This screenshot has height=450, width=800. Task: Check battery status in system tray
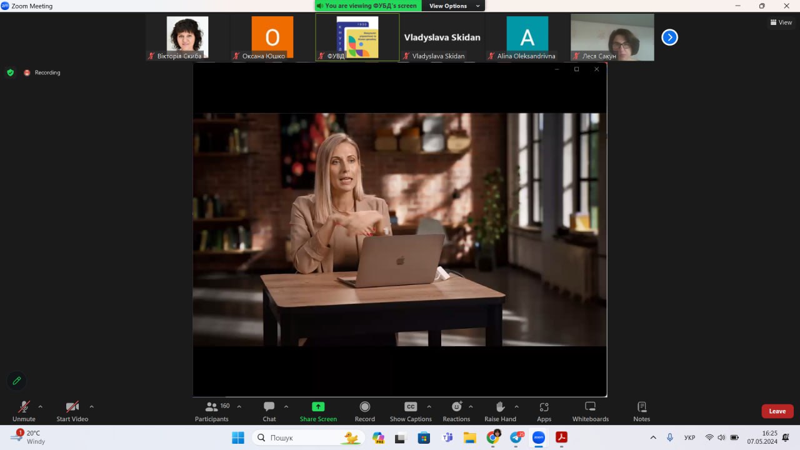(x=734, y=437)
